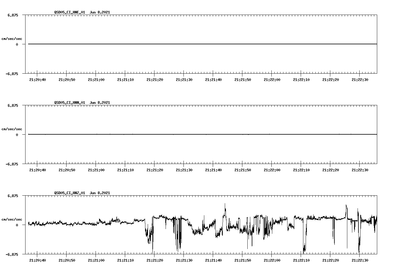This screenshot has width=398, height=271.
Task: Click the 6.875 upper limit of HNE plot
Action: (13, 15)
